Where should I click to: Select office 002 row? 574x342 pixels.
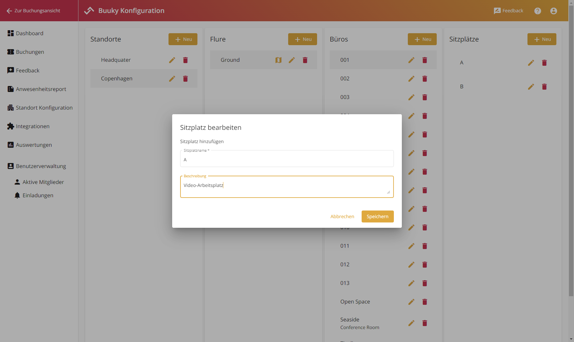(383, 78)
